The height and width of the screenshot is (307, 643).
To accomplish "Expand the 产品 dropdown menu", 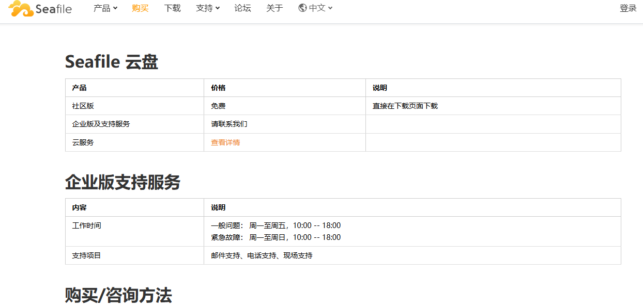I will pos(105,8).
